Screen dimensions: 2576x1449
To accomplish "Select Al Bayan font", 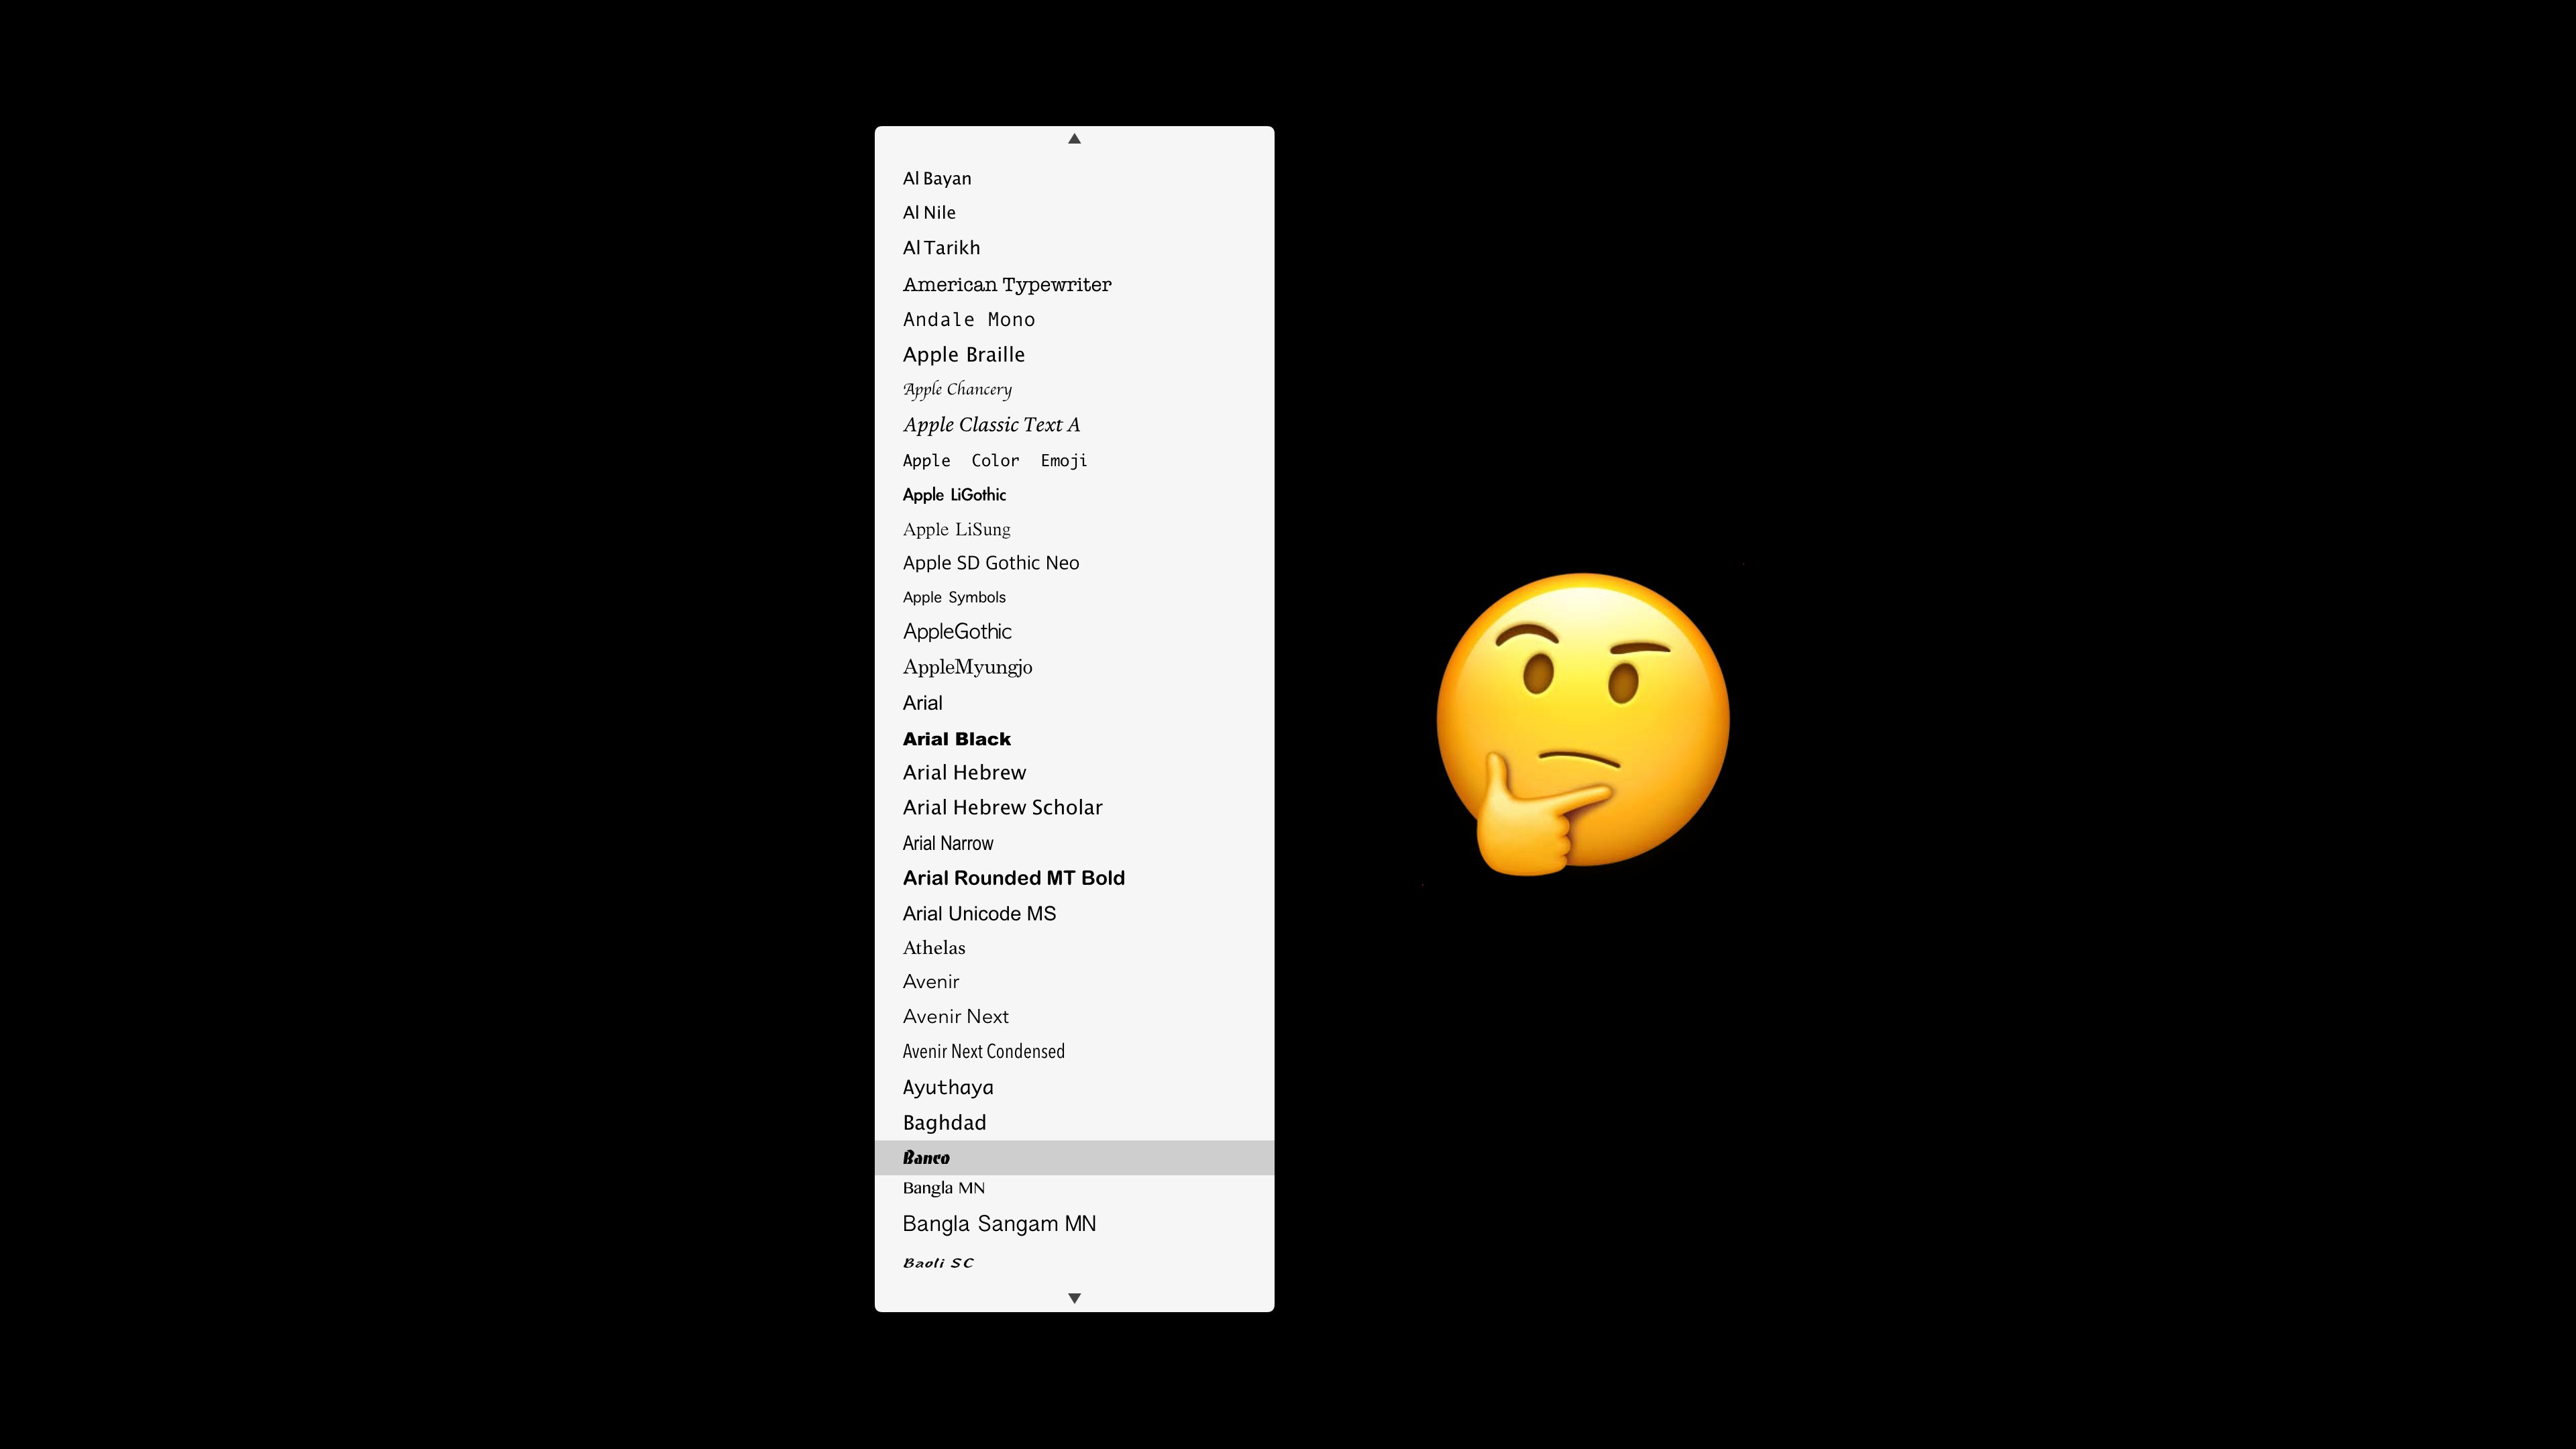I will [x=1074, y=178].
